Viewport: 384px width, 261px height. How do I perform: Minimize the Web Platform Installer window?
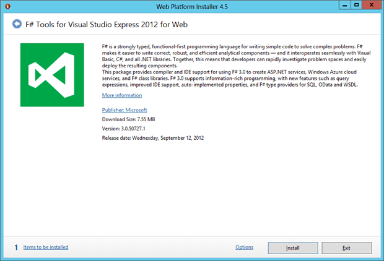[344, 5]
